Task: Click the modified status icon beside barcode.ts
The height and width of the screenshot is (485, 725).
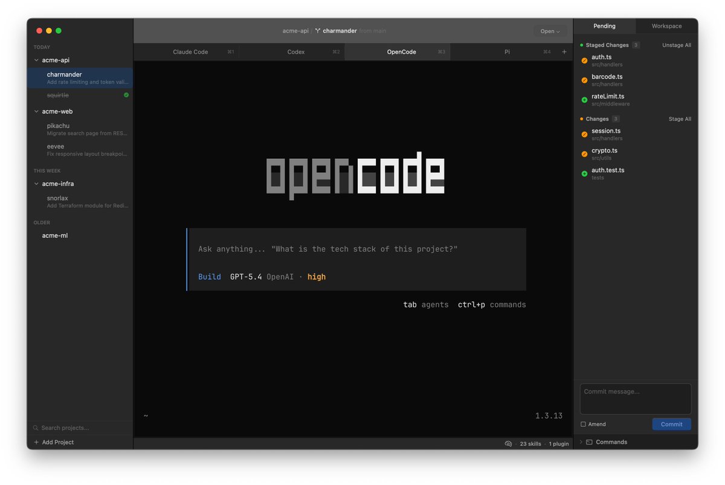Action: [x=584, y=80]
